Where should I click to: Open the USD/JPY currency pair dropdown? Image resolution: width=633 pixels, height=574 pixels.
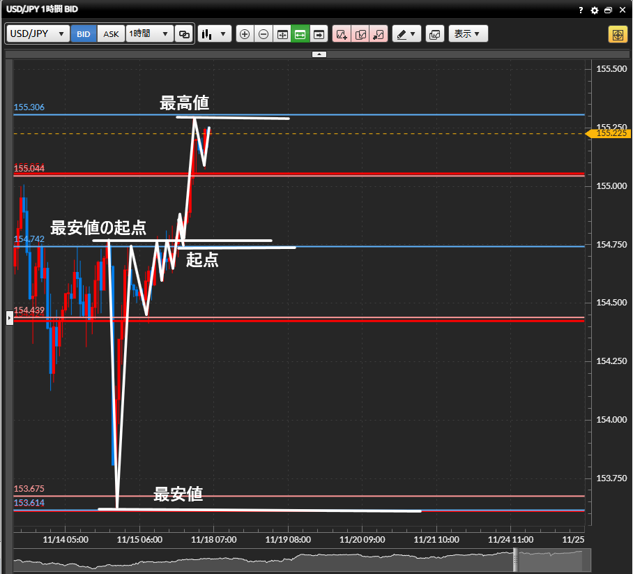click(x=38, y=33)
